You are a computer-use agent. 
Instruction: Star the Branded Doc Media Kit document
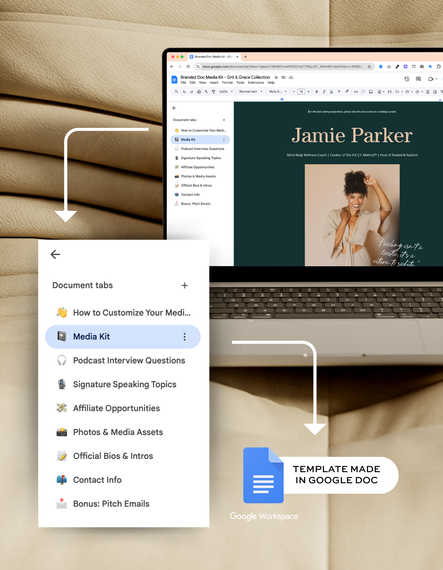276,77
